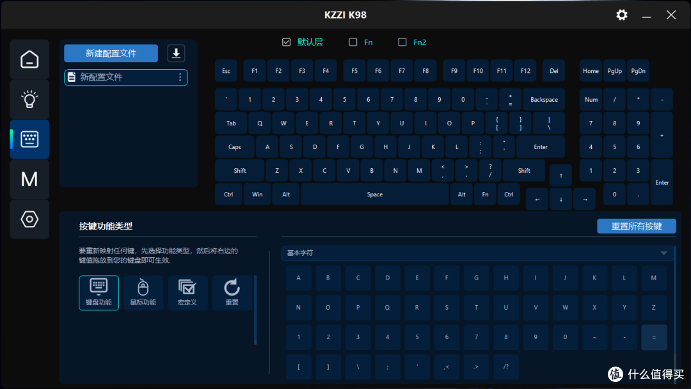The image size is (691, 389).
Task: Select the main Enter key on layout
Action: click(541, 147)
